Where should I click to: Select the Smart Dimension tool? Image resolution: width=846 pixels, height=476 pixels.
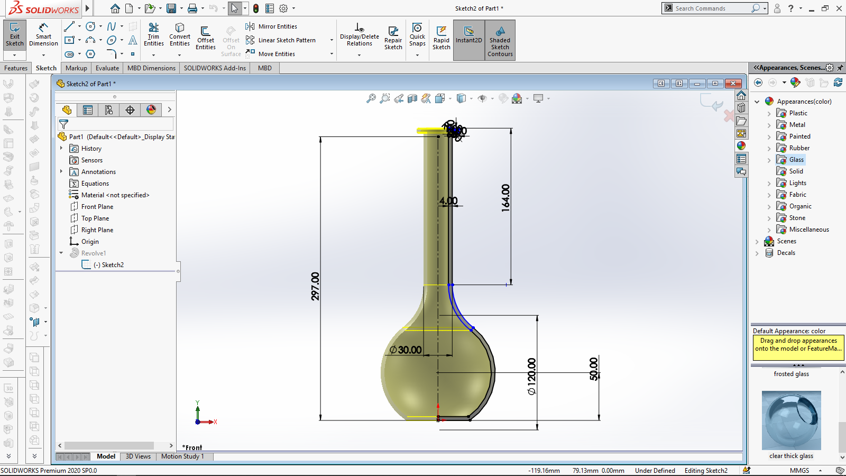click(43, 35)
